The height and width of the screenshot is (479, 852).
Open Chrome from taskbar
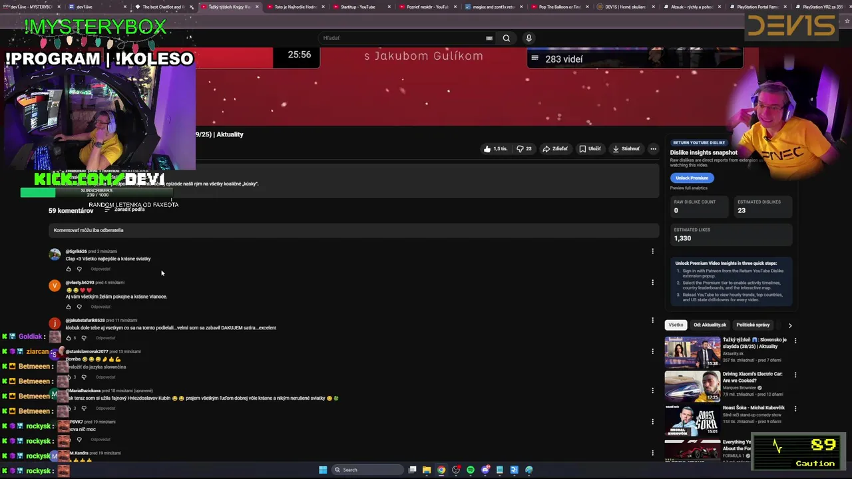click(441, 470)
